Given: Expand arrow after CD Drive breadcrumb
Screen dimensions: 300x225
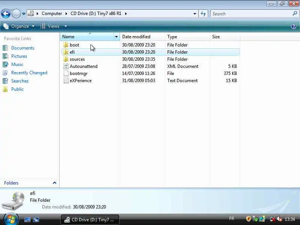Looking at the screenshot, I should click(126, 13).
